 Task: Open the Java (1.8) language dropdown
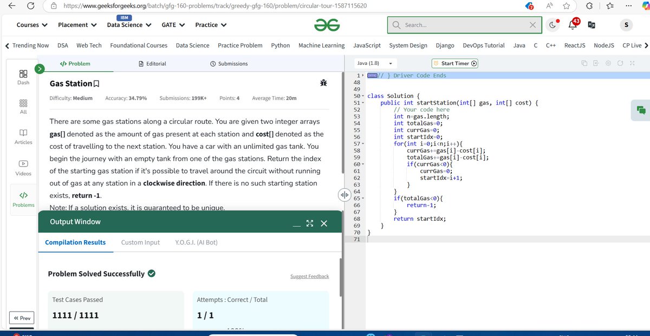click(375, 63)
